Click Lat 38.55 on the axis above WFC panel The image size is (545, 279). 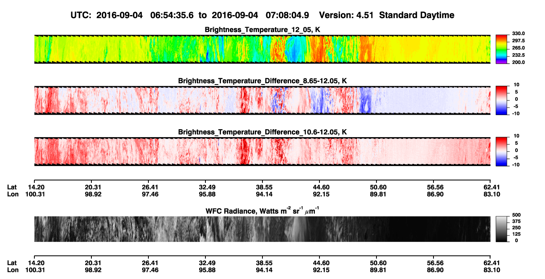point(262,187)
